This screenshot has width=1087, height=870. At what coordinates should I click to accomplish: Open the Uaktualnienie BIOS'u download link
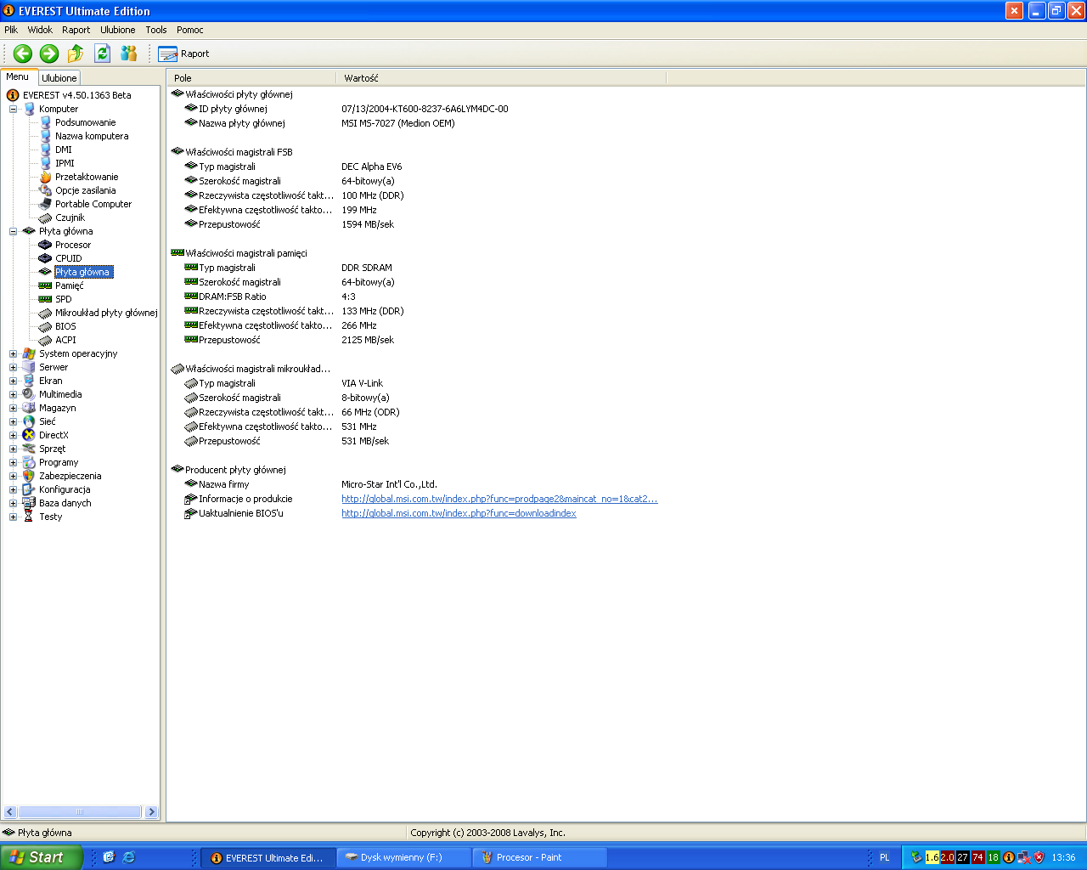459,513
